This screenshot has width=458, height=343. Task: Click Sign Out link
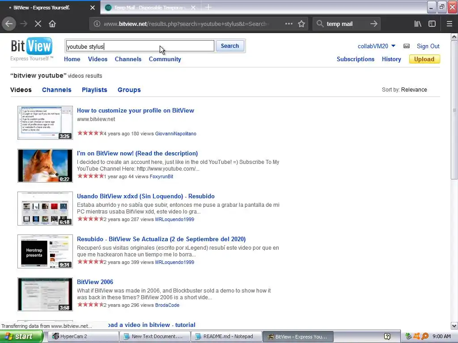point(428,46)
